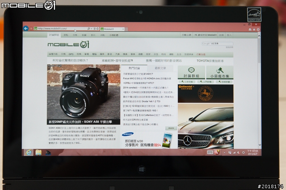Click the taskbar clock showing 2013/6/7
Screen dimensions: 286x190
pos(252,152)
